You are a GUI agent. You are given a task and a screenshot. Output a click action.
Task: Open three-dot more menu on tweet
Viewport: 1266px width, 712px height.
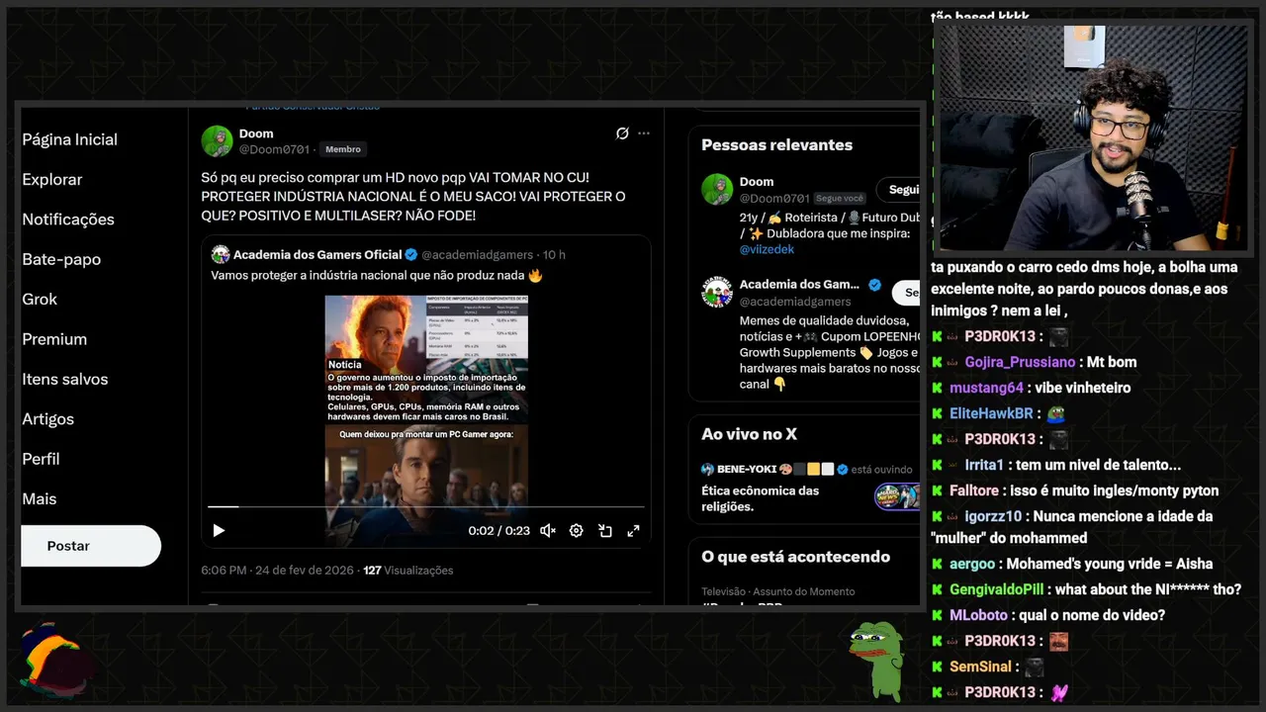point(644,133)
